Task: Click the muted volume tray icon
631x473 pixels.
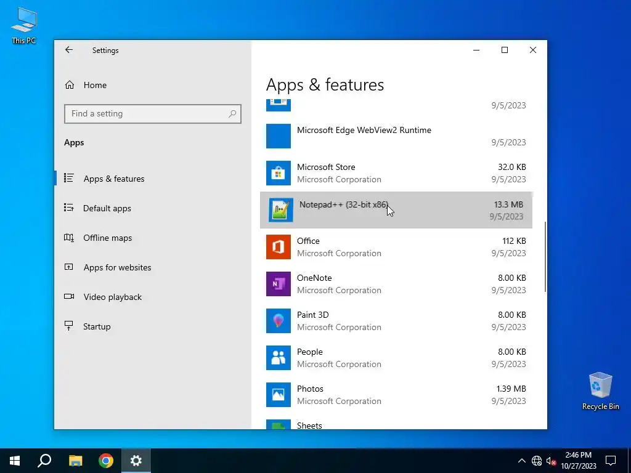Action: [x=551, y=461]
